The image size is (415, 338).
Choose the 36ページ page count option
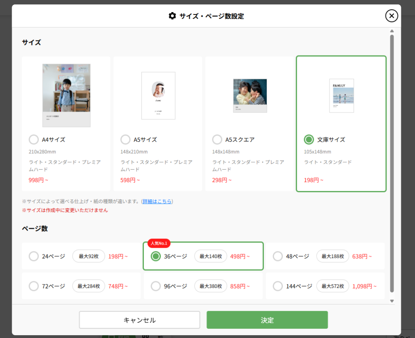pyautogui.click(x=156, y=256)
